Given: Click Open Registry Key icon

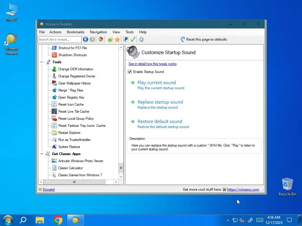Looking at the screenshot, I should point(54,97).
